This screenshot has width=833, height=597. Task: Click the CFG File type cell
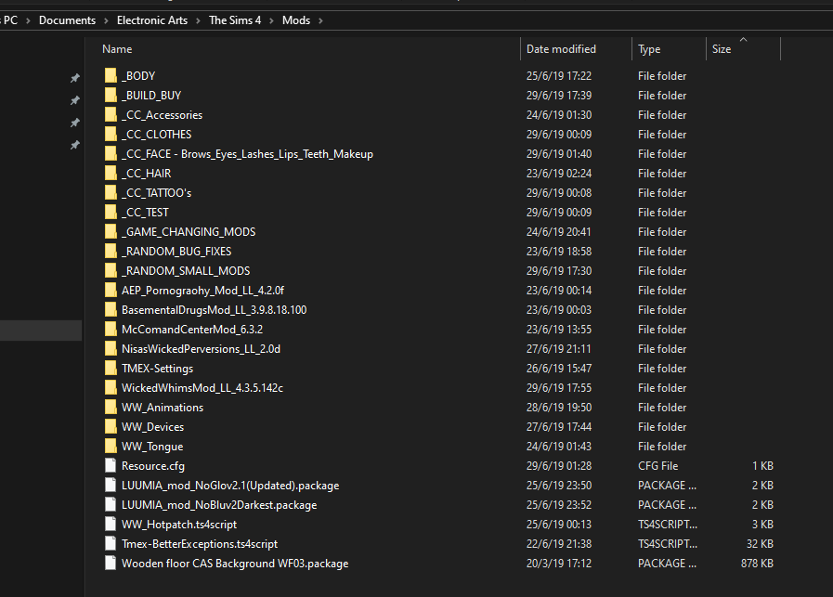click(x=657, y=466)
